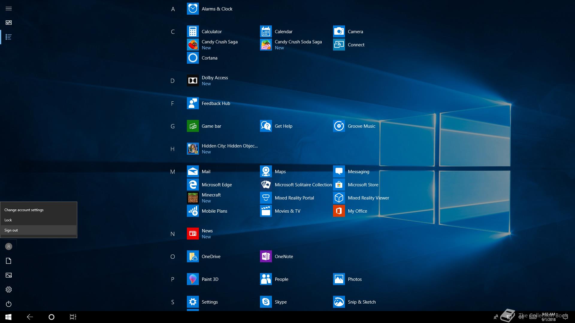Jump to letter S index header
This screenshot has width=575, height=323.
pos(173,302)
